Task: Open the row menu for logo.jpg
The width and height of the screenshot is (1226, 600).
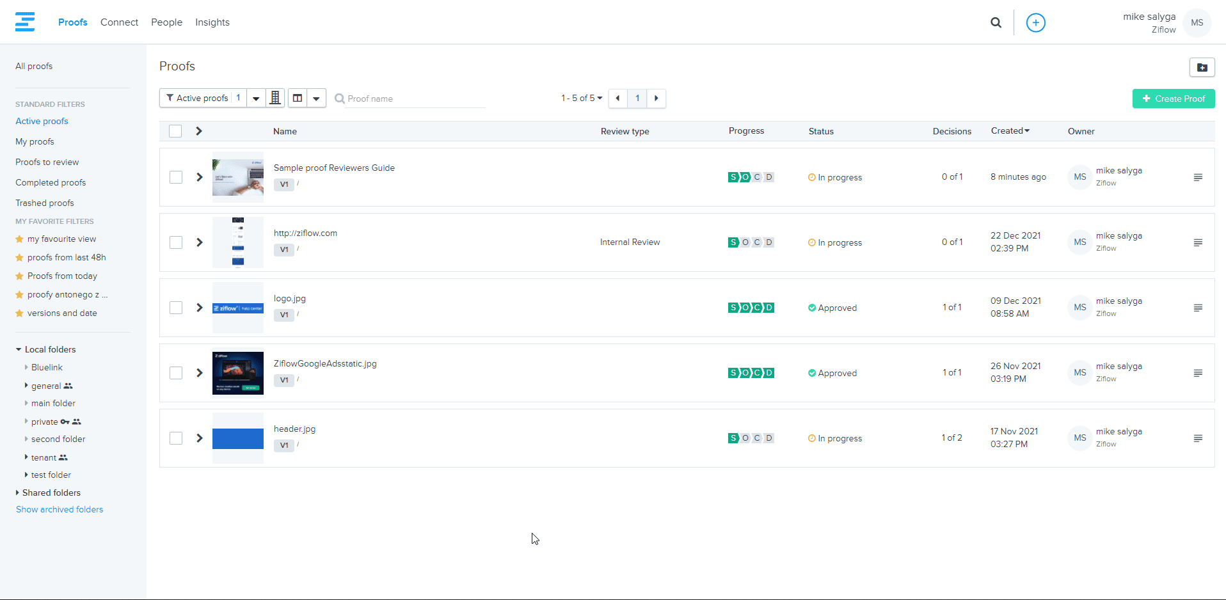Action: 1198,308
